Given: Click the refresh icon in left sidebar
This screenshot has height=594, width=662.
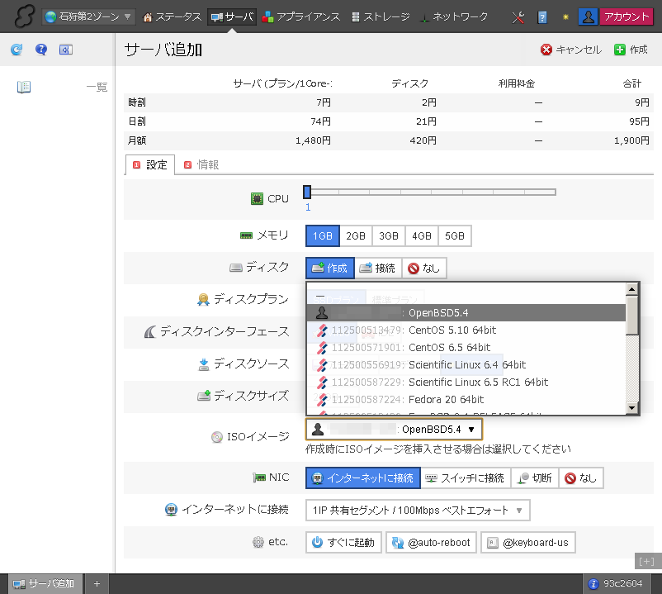Looking at the screenshot, I should 17,50.
